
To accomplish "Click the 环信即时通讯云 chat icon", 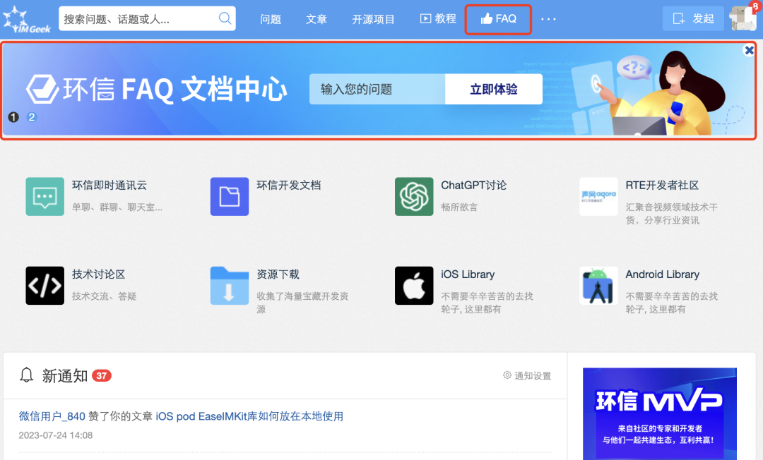I will coord(45,196).
